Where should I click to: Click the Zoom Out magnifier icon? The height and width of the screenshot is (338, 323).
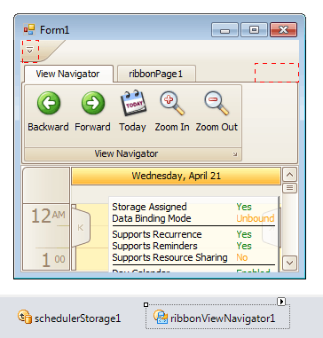(217, 103)
